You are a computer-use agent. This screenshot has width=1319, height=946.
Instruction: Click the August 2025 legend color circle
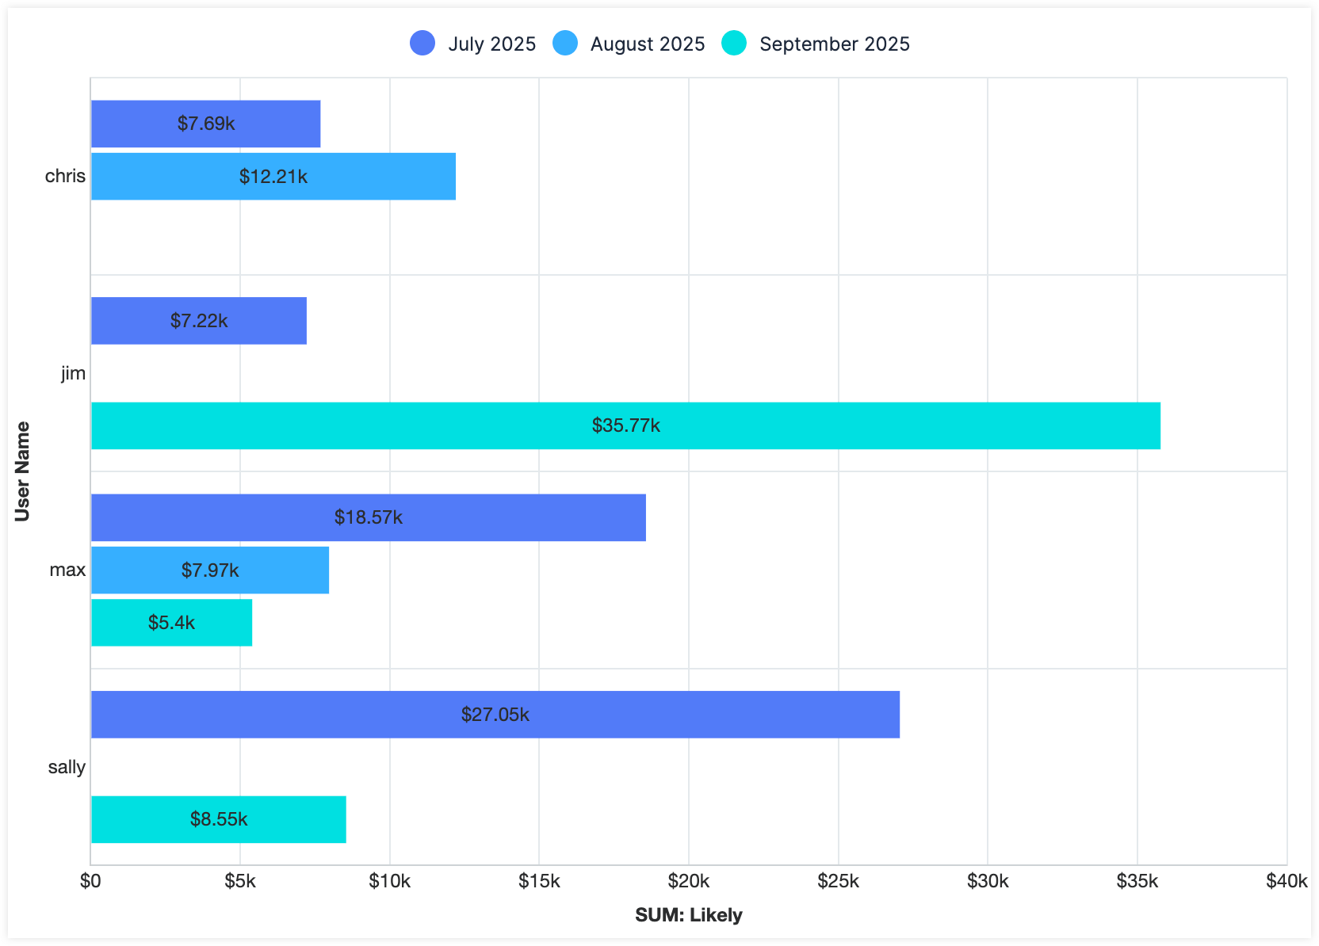565,44
